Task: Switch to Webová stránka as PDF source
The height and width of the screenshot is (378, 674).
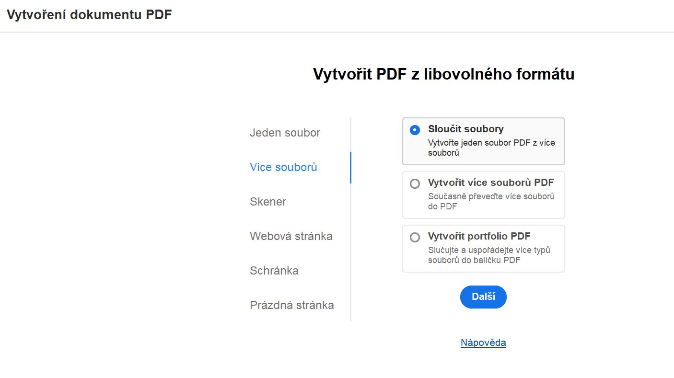Action: tap(291, 236)
